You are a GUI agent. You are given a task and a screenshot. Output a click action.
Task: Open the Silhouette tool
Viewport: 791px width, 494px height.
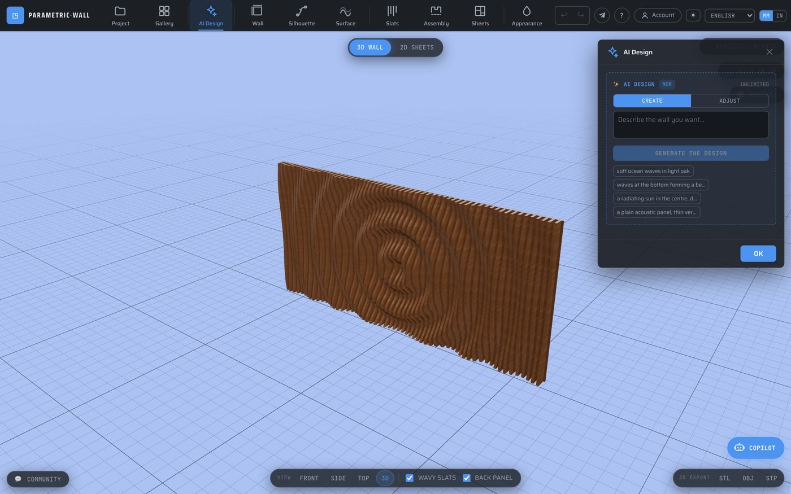point(301,16)
